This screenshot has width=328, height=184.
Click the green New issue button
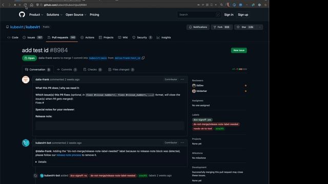tap(239, 50)
